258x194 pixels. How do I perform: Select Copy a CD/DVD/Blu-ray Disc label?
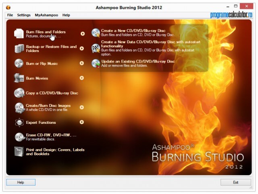[x=52, y=93]
